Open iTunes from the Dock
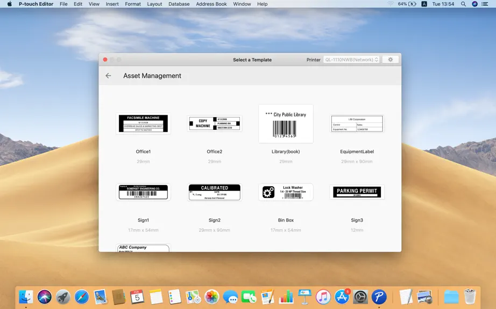The image size is (496, 309). pyautogui.click(x=323, y=297)
